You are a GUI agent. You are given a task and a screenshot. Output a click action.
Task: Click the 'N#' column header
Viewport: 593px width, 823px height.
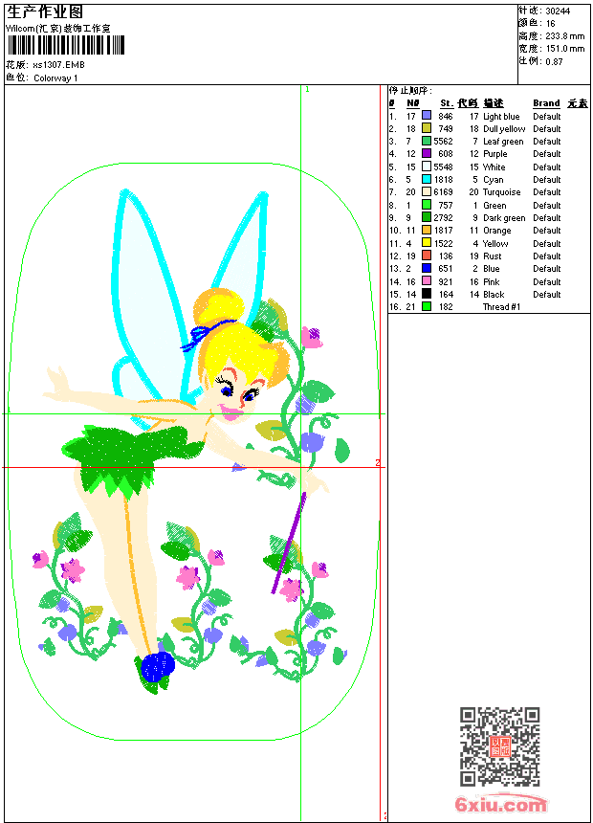tap(413, 103)
